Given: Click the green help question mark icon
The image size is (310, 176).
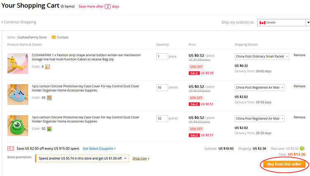Looking at the screenshot, I should coord(302,148).
